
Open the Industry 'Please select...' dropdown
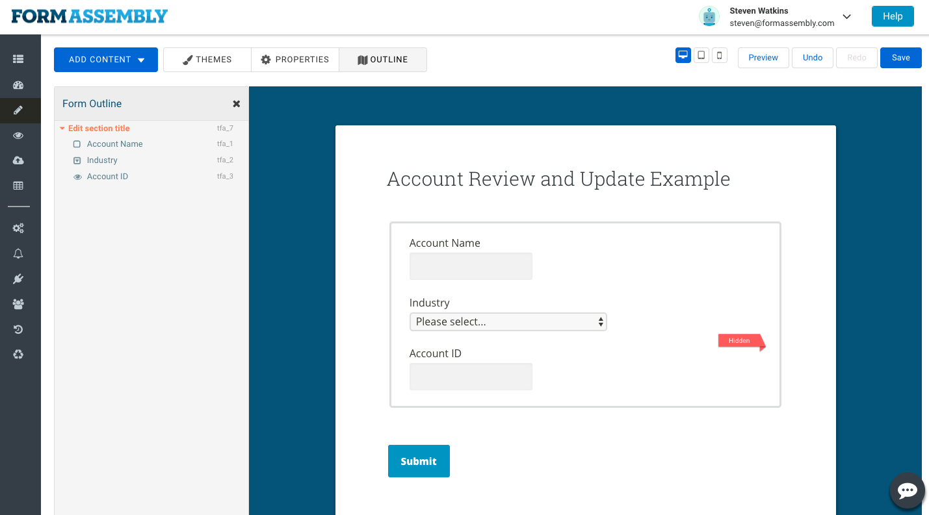[508, 321]
